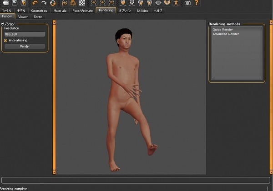The width and height of the screenshot is (273, 191).
Task: Switch to the Materials tab
Action: click(60, 10)
